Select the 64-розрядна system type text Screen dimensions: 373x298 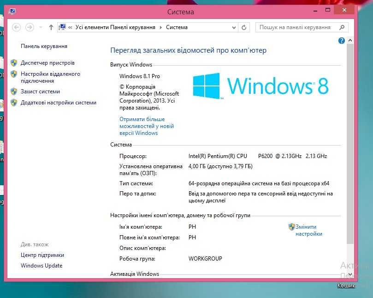click(259, 183)
